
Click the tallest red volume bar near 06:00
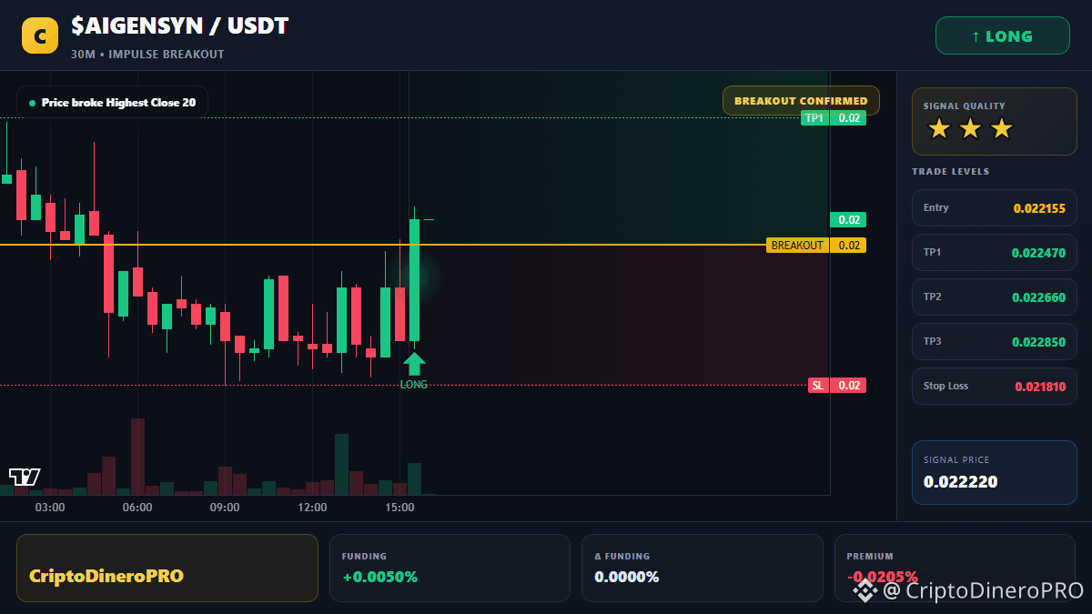click(138, 457)
